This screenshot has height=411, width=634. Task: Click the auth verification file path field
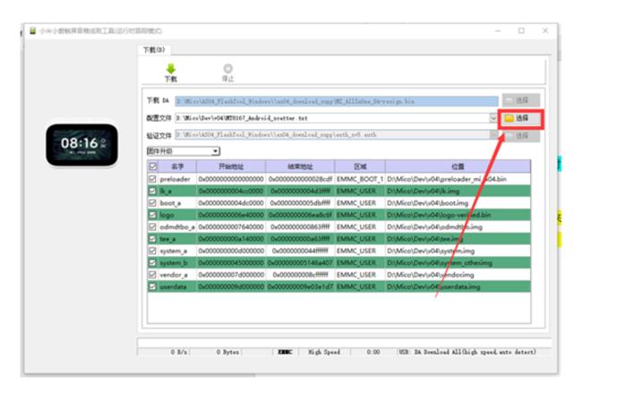[332, 134]
